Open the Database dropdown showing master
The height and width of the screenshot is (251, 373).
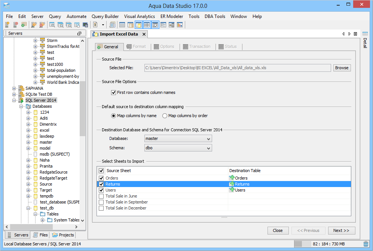178,138
